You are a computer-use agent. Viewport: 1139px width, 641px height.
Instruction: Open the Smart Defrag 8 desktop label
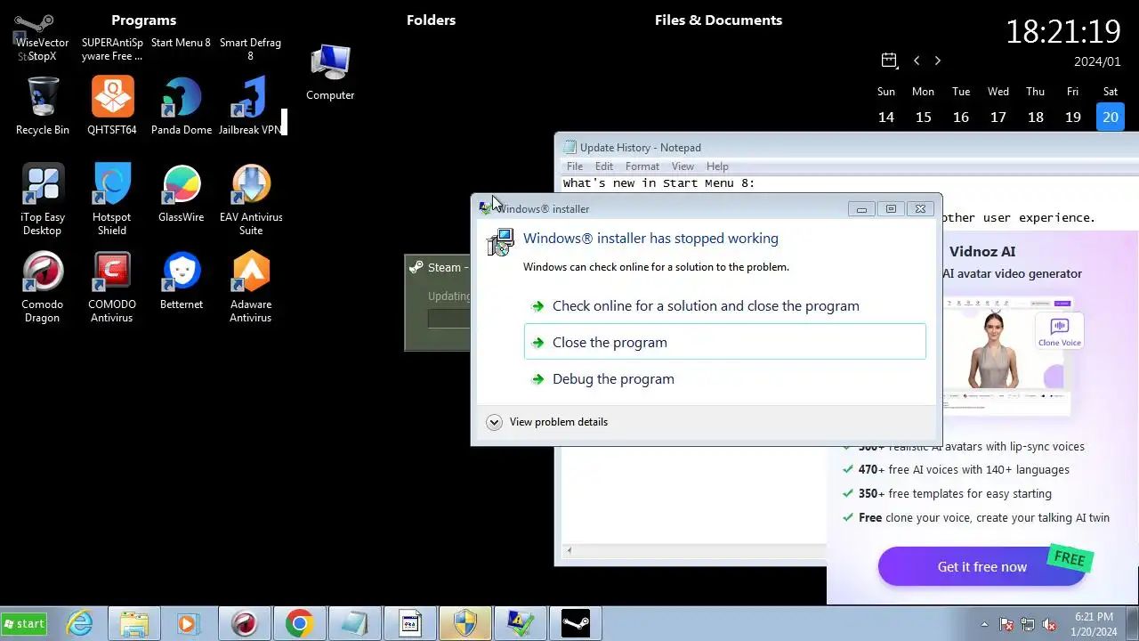(250, 49)
